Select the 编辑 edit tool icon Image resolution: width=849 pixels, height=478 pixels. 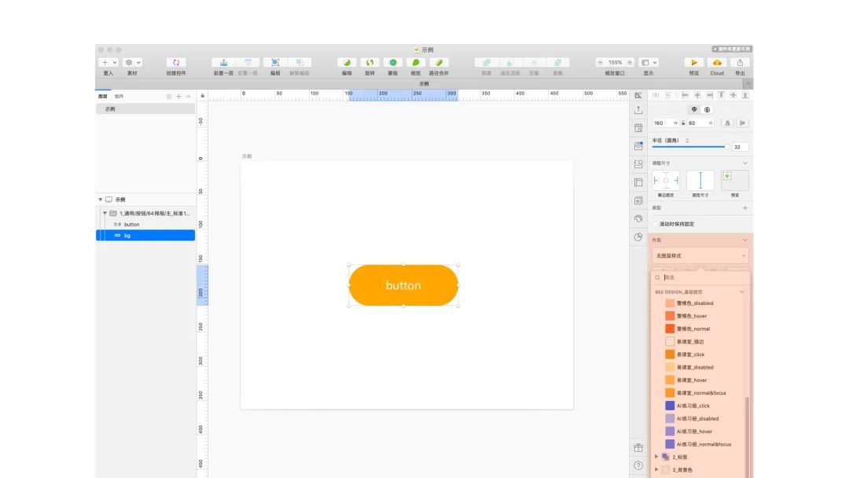[x=347, y=63]
